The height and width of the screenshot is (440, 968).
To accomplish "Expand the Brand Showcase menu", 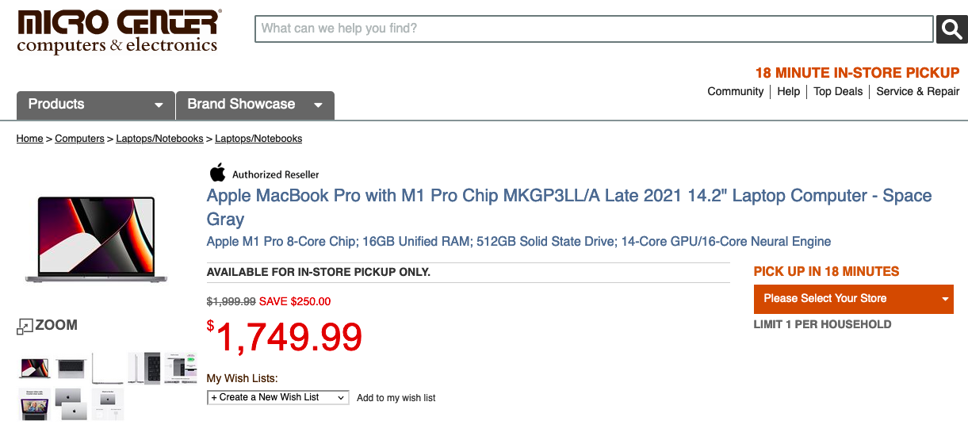I will tap(254, 105).
